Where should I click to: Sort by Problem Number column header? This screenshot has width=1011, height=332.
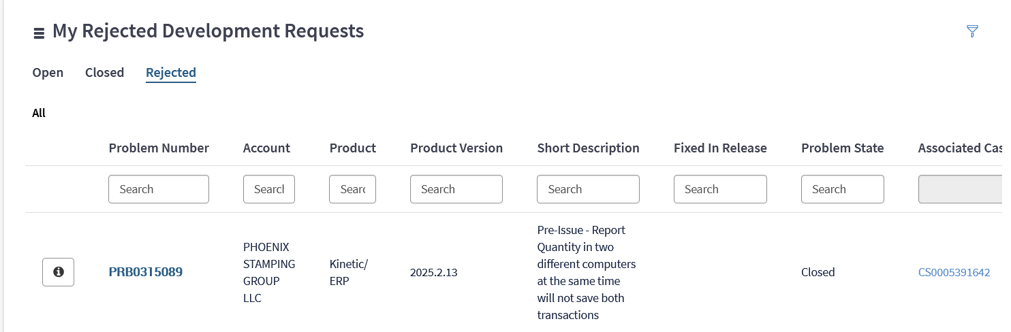[159, 148]
